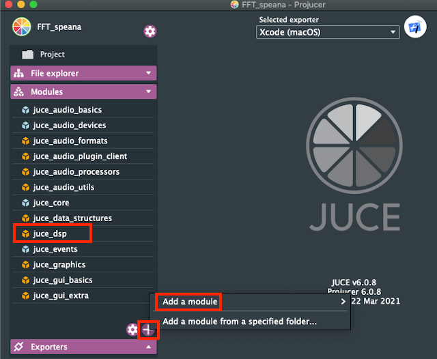
Task: Open Add a module submenu arrow
Action: pyautogui.click(x=343, y=302)
